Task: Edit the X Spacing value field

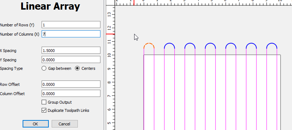Action: [x=71, y=51]
